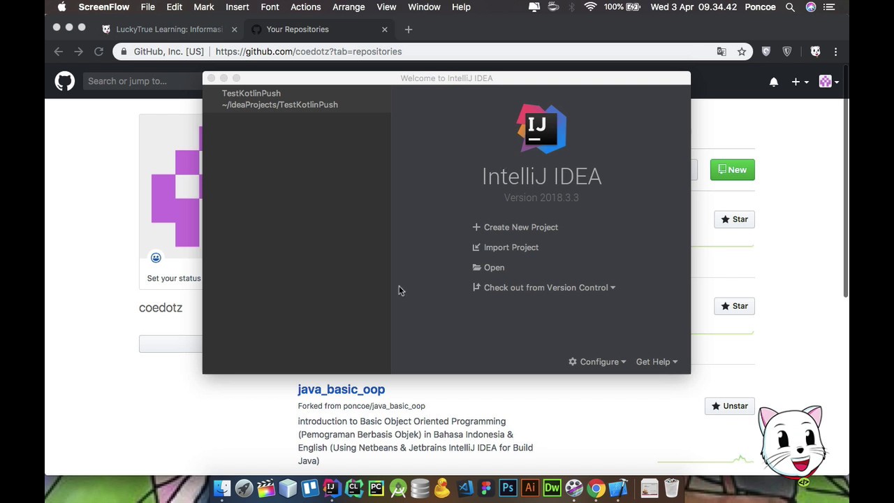Open Photoshop from the Dock
Viewport: 894px width, 503px height.
click(508, 488)
